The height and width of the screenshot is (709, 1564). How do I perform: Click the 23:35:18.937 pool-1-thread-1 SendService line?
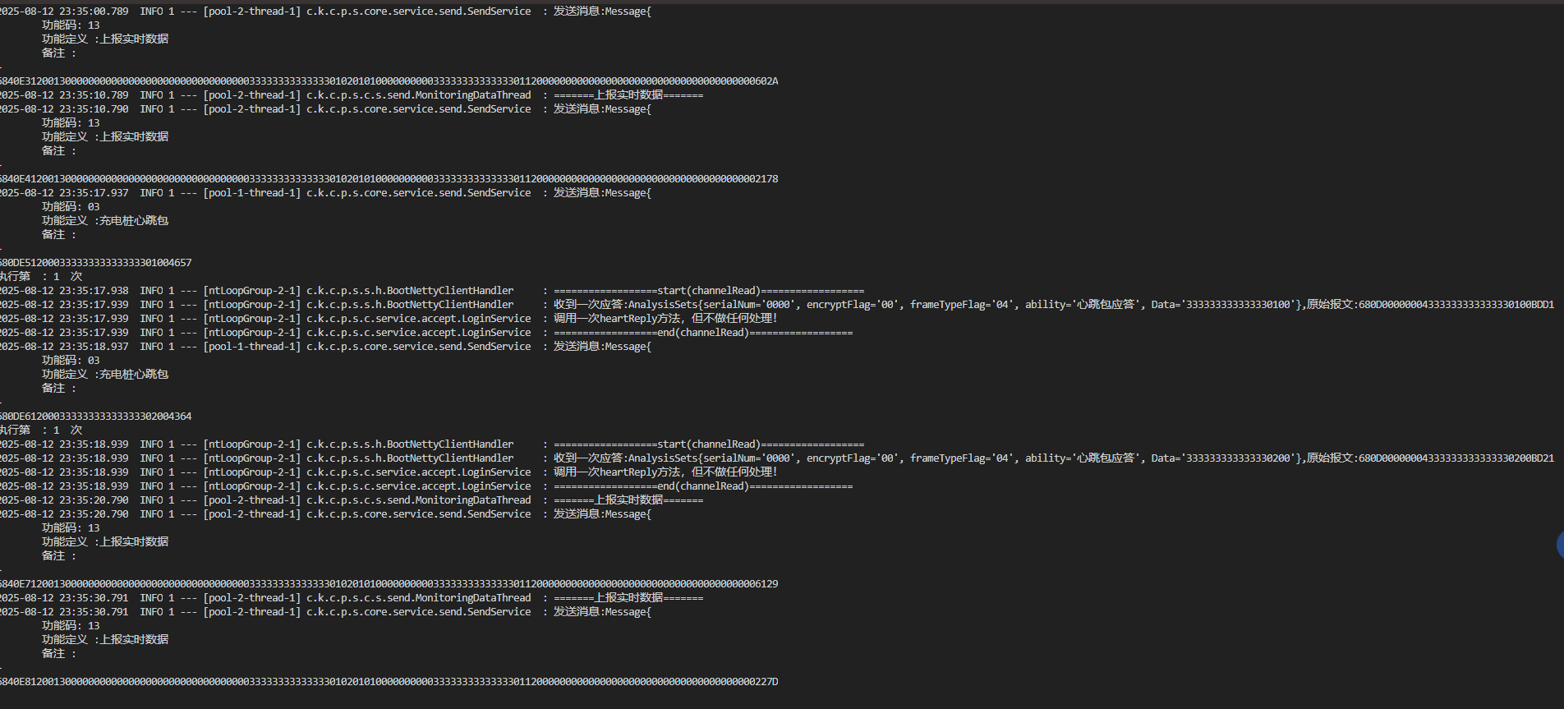click(329, 347)
